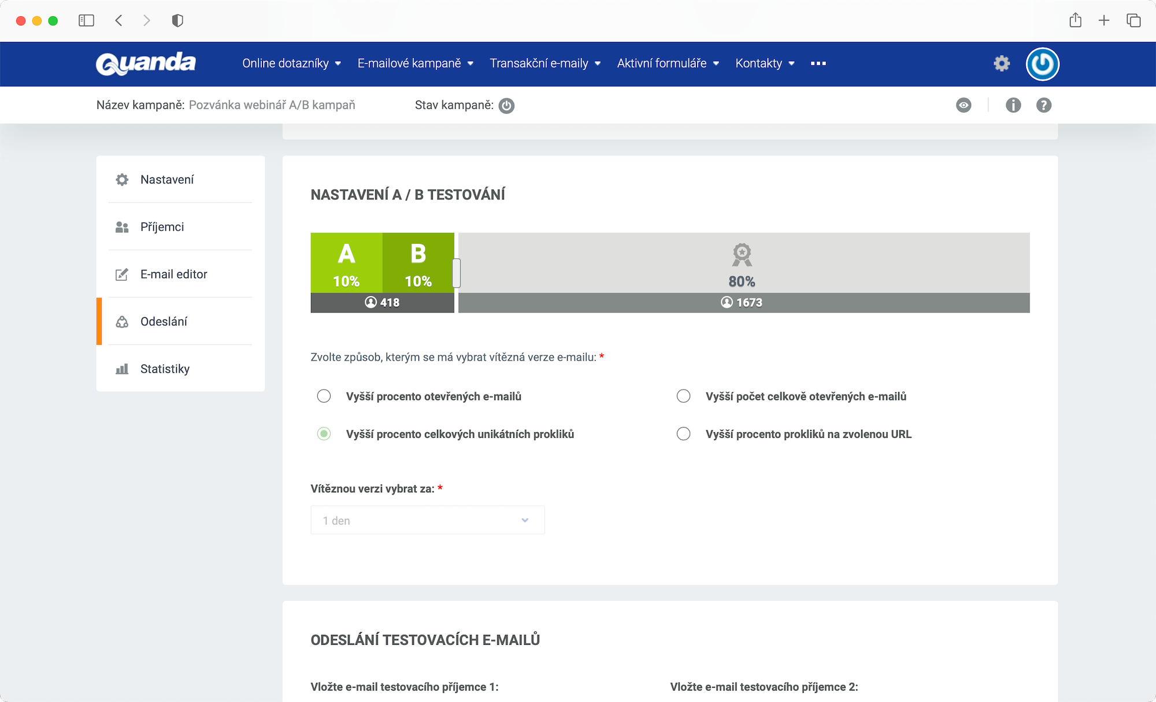Screen dimensions: 1156x702
Task: Click the campaign info icon
Action: coord(1013,105)
